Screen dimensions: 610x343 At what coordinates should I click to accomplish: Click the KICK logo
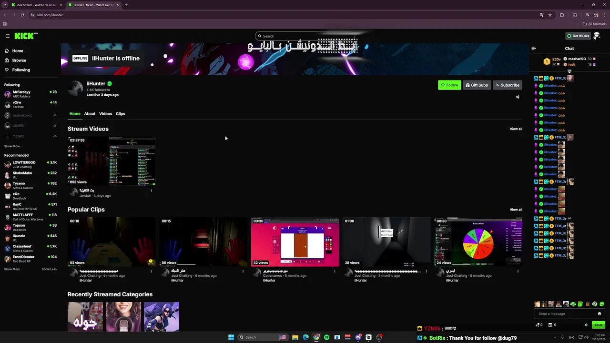pyautogui.click(x=26, y=36)
